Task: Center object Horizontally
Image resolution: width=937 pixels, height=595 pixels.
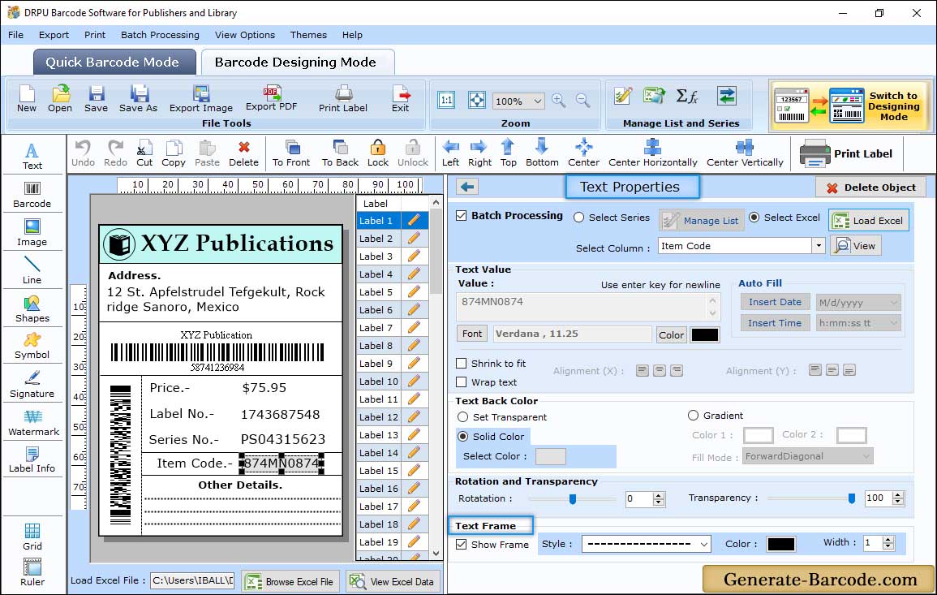Action: 652,153
